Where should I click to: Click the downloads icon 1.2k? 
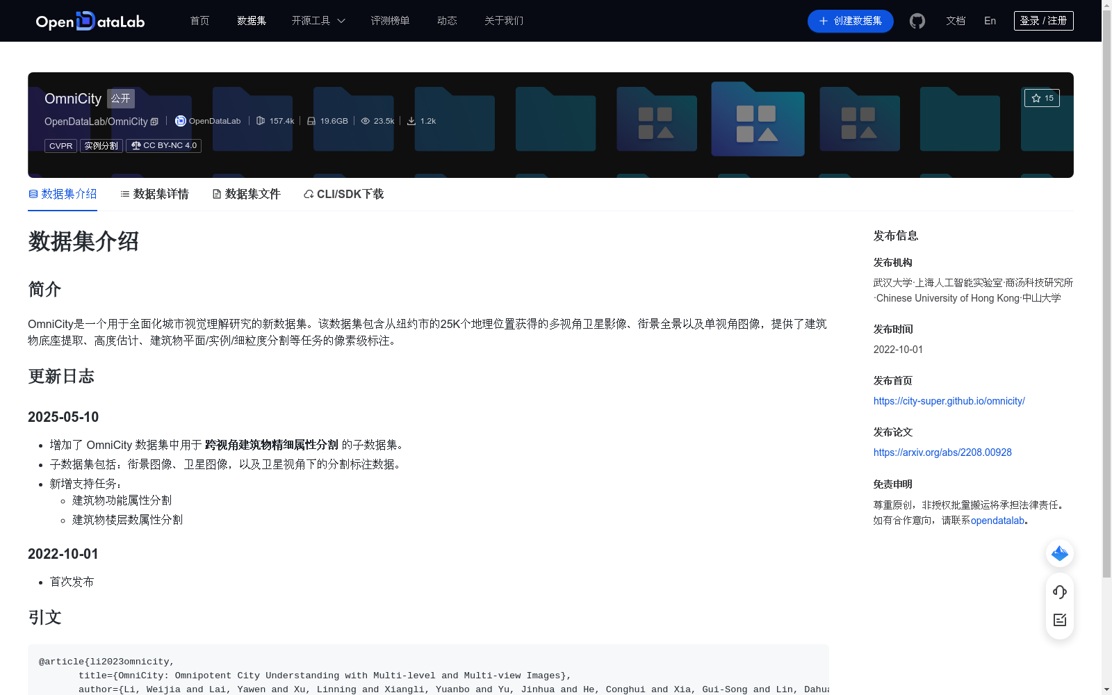pyautogui.click(x=411, y=121)
